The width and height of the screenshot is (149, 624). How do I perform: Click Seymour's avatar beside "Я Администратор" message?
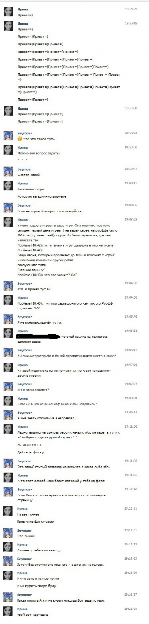9,353
